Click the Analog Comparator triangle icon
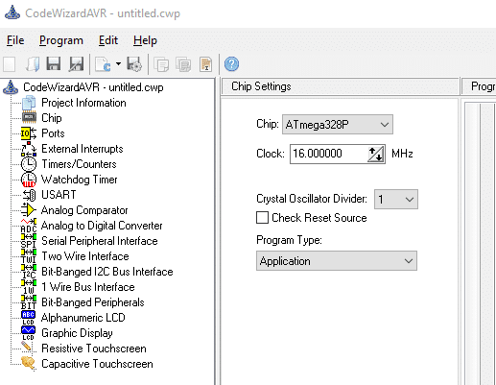Screen dimensions: 496x385 (x=29, y=210)
